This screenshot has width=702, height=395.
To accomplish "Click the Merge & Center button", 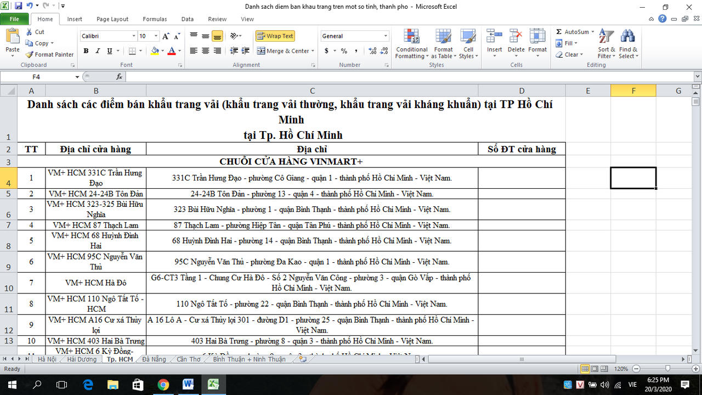I will (x=282, y=51).
